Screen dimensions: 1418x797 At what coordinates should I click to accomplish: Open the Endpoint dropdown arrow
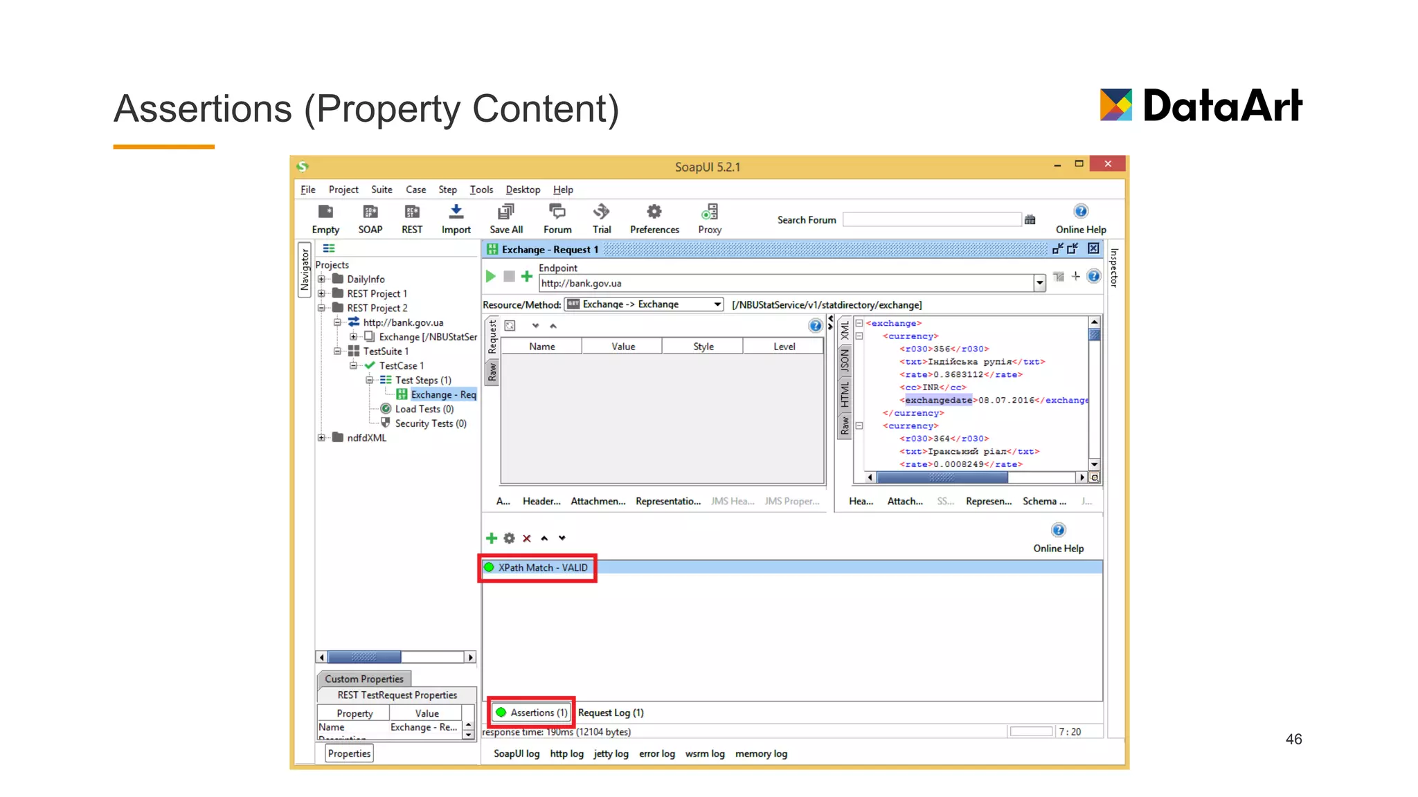[x=1039, y=283]
